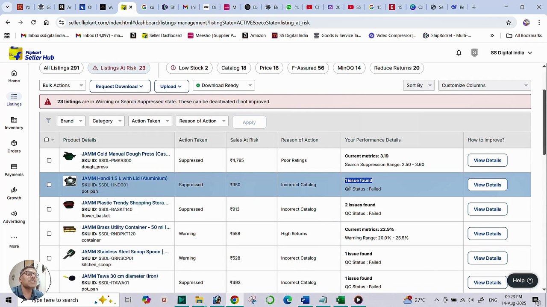547x307 pixels.
Task: Click browser home button
Action: tap(46, 22)
